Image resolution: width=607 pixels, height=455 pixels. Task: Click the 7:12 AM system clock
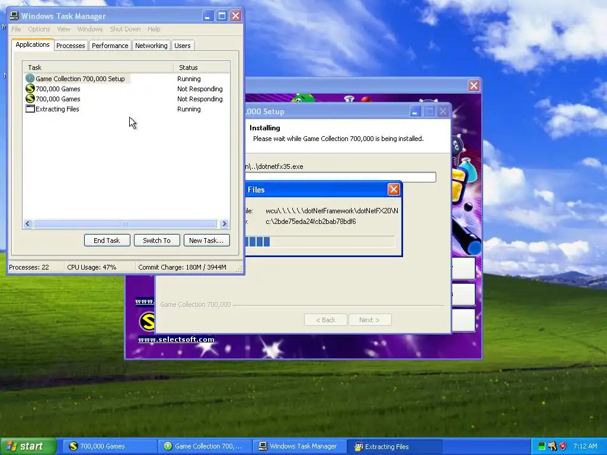585,446
